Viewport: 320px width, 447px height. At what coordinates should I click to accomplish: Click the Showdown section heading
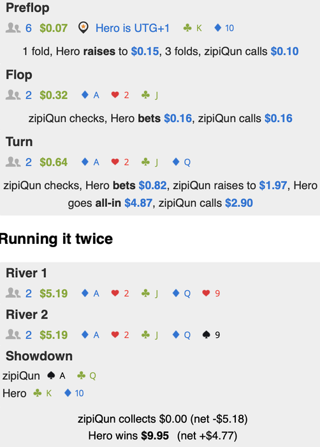pos(40,356)
